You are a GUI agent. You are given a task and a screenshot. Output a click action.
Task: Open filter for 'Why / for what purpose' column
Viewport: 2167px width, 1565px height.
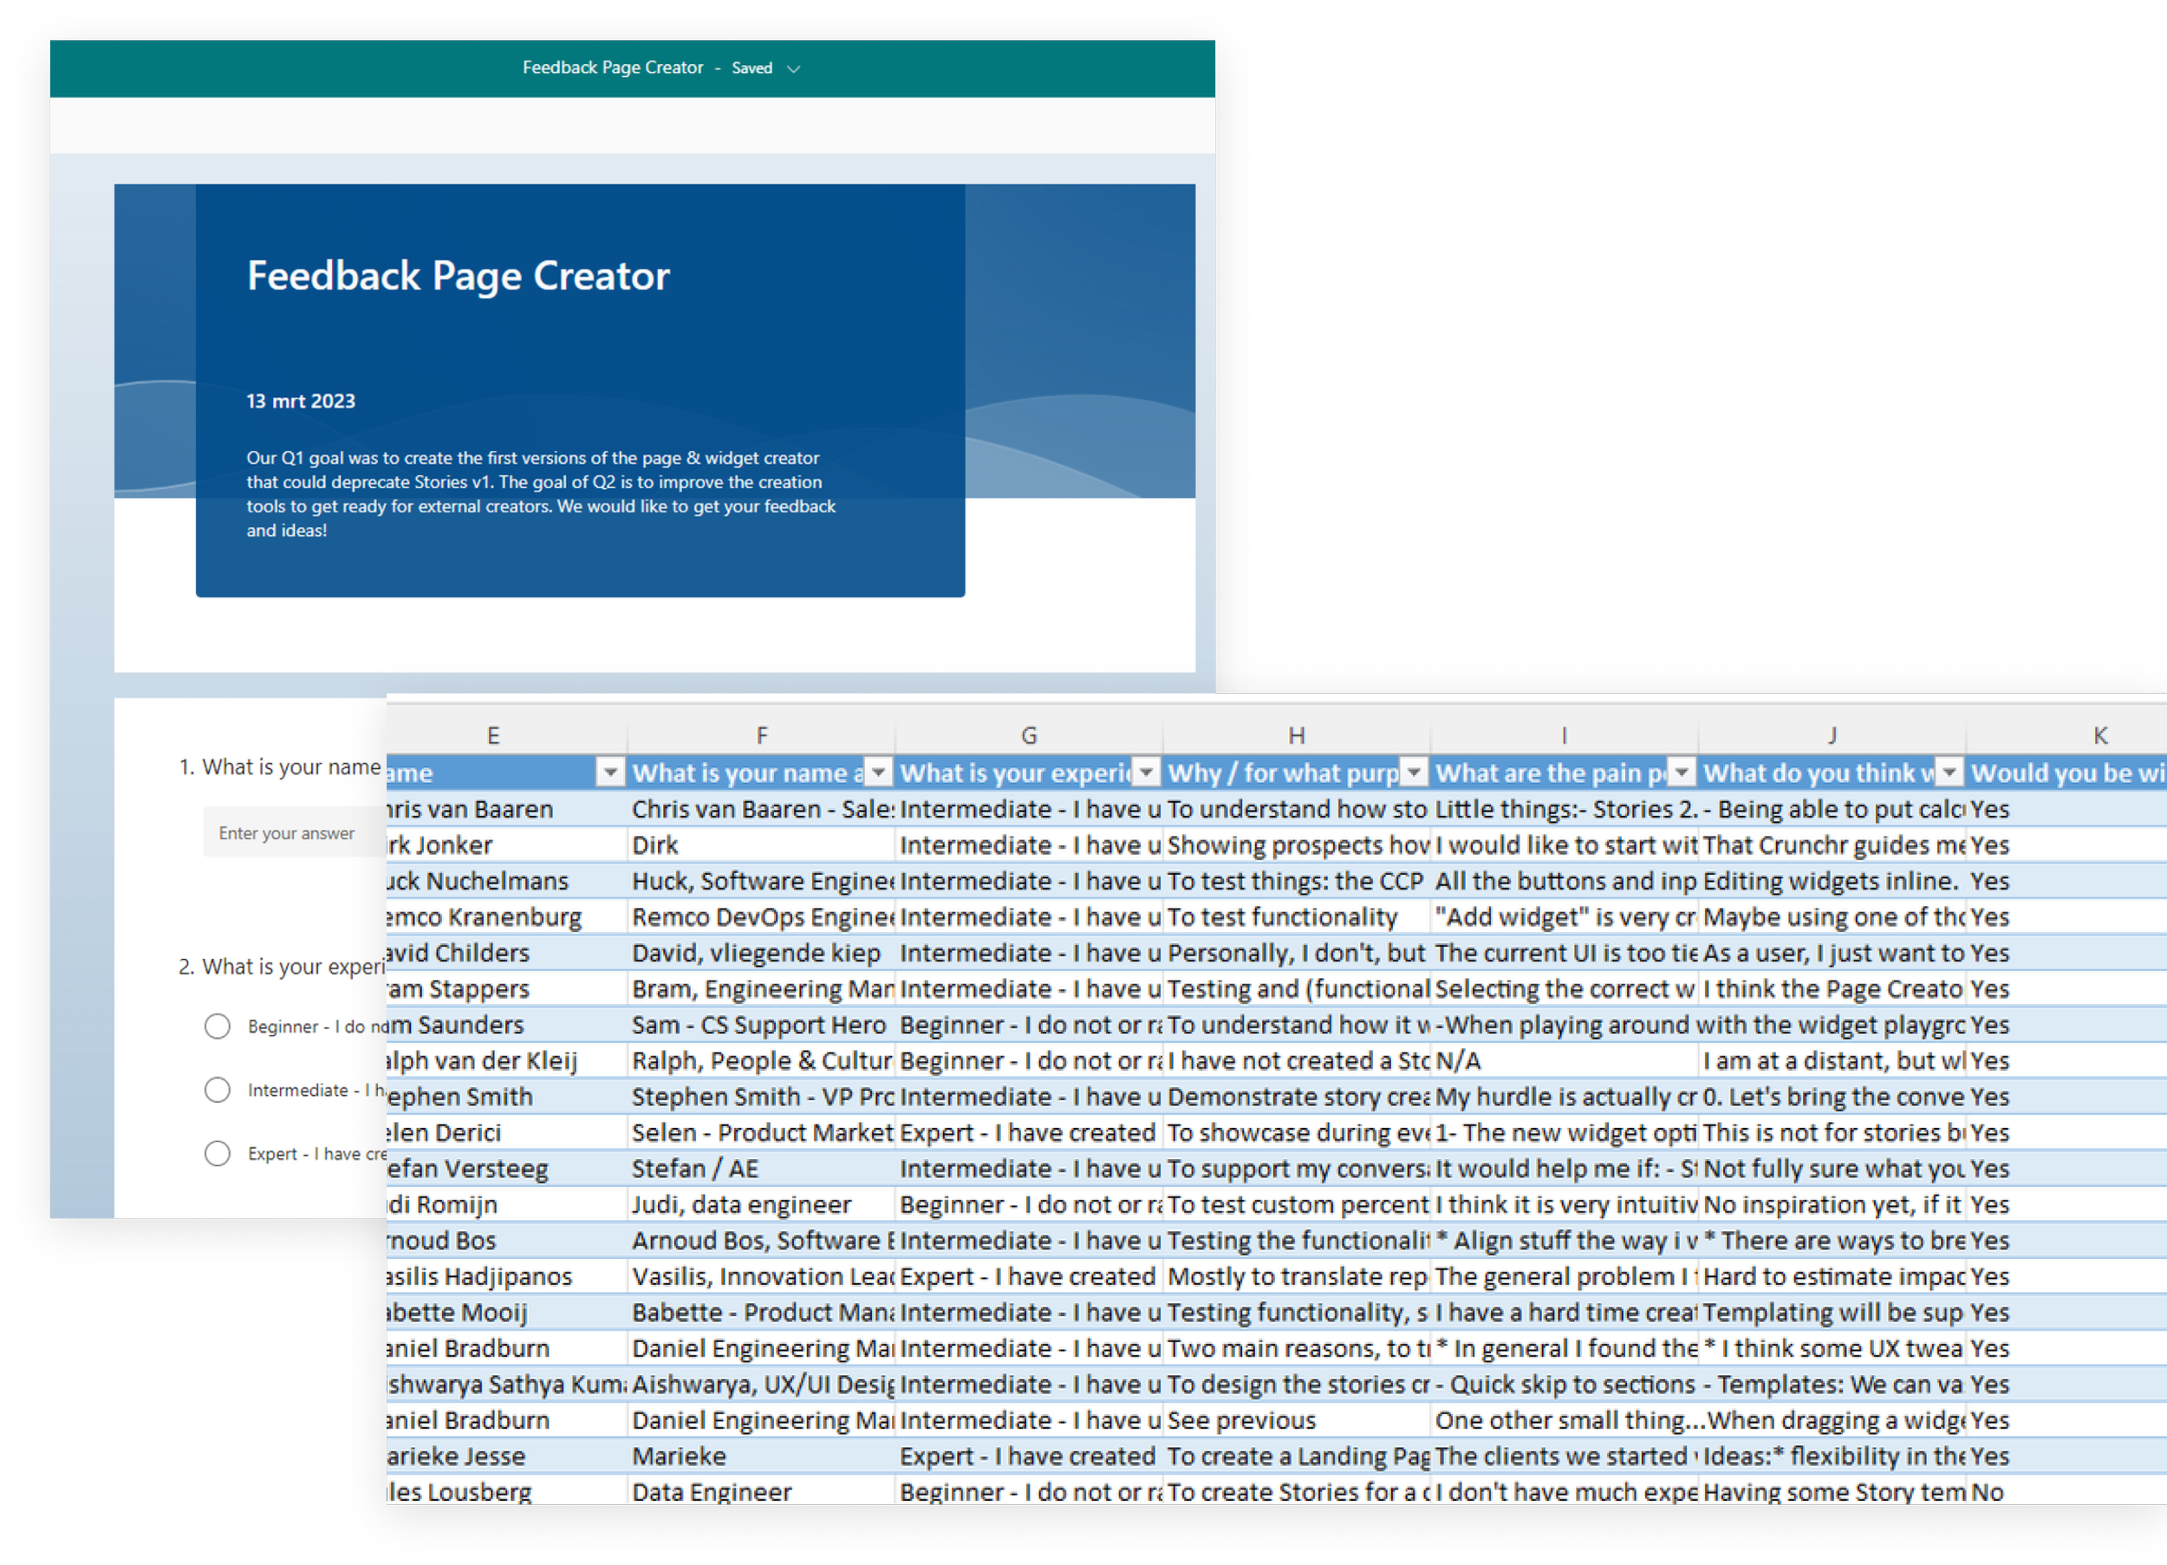coord(1413,773)
